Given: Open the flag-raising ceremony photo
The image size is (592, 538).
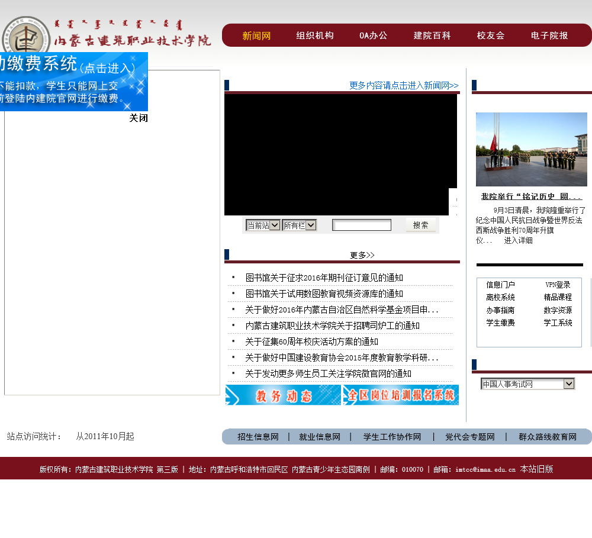Looking at the screenshot, I should [531, 149].
